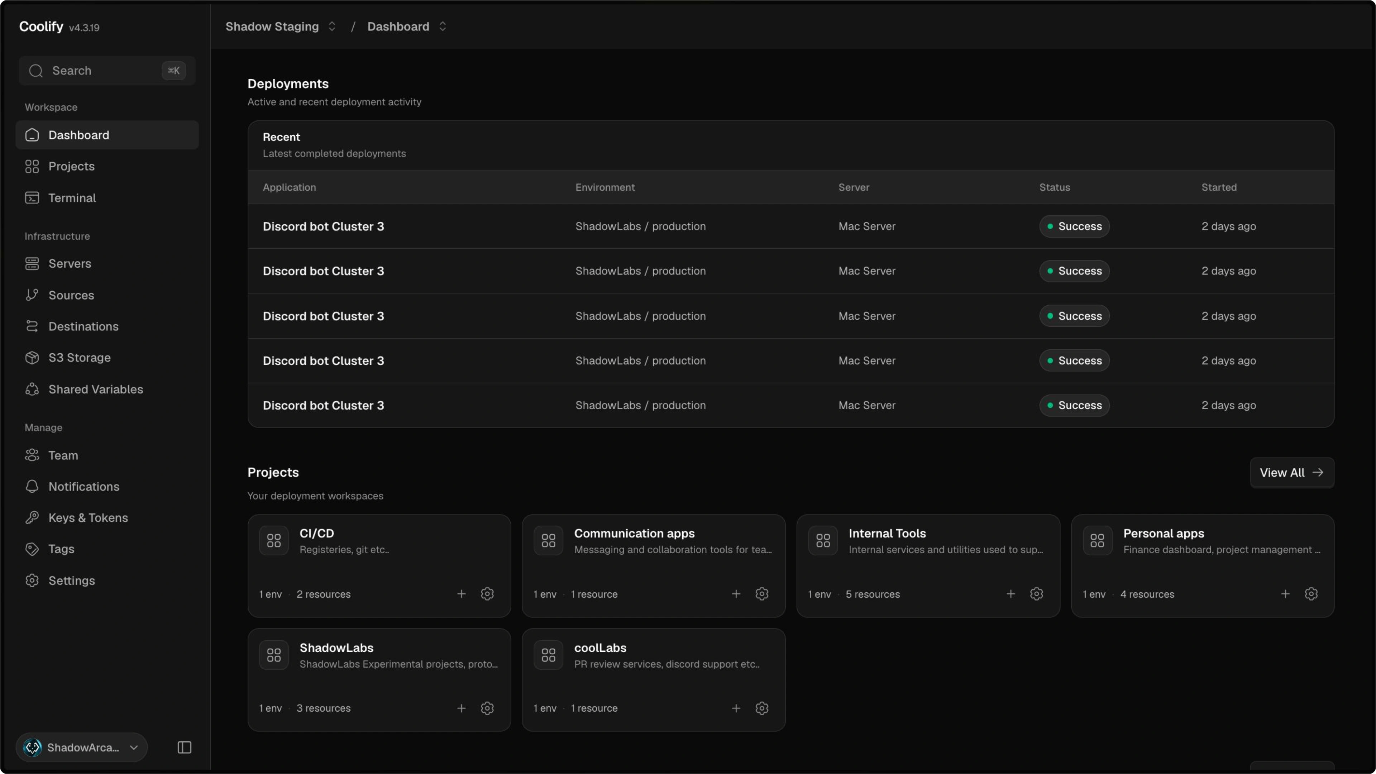
Task: Open Settings in the sidebar
Action: click(107, 580)
